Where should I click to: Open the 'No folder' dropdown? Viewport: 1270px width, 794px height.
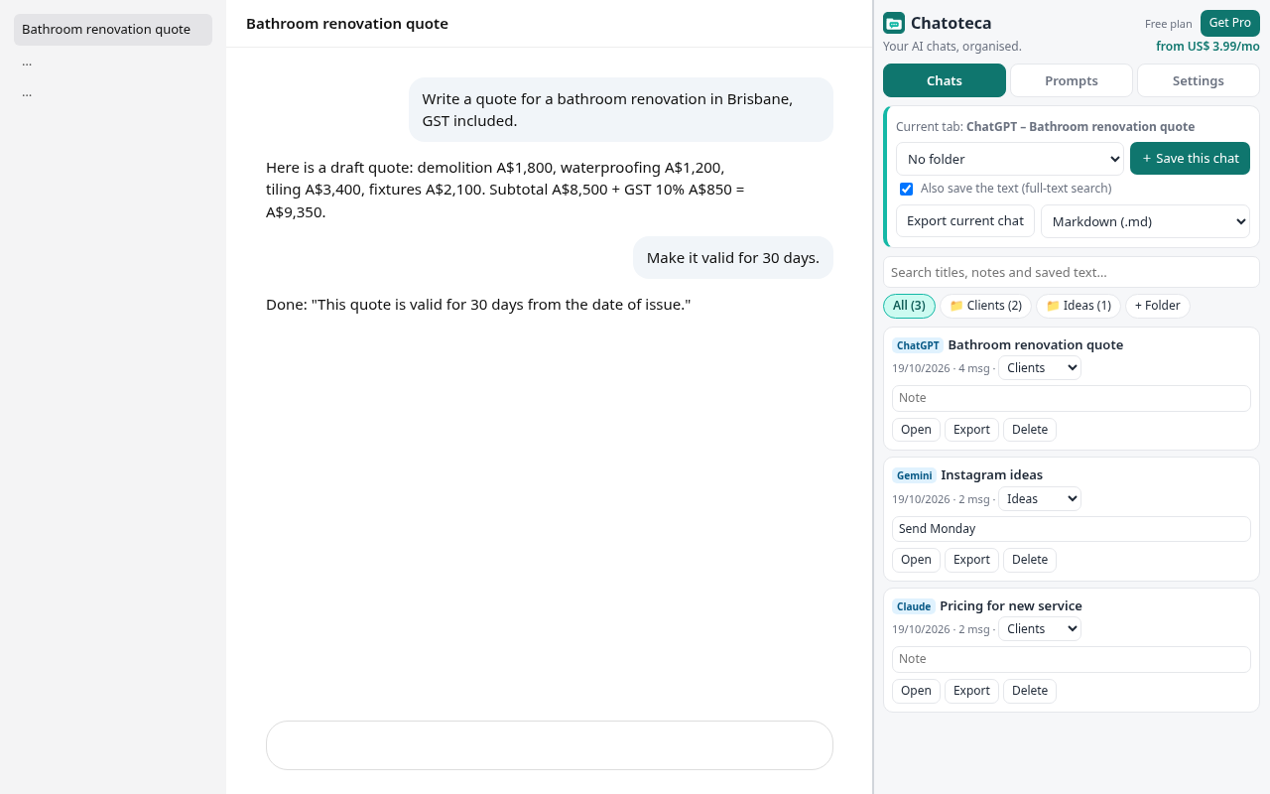point(1010,159)
